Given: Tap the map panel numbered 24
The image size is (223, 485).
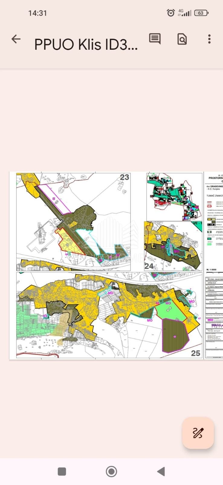Looking at the screenshot, I should click(x=173, y=246).
